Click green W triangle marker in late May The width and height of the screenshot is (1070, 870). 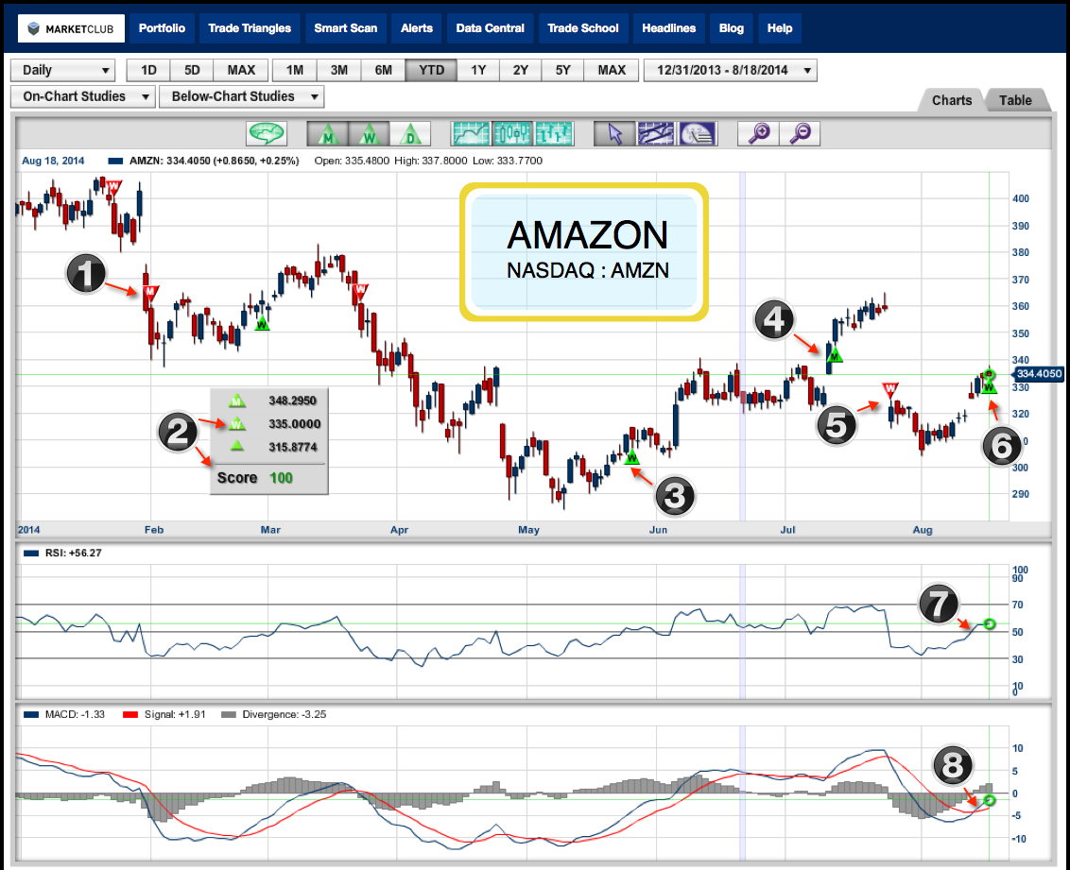click(x=632, y=457)
